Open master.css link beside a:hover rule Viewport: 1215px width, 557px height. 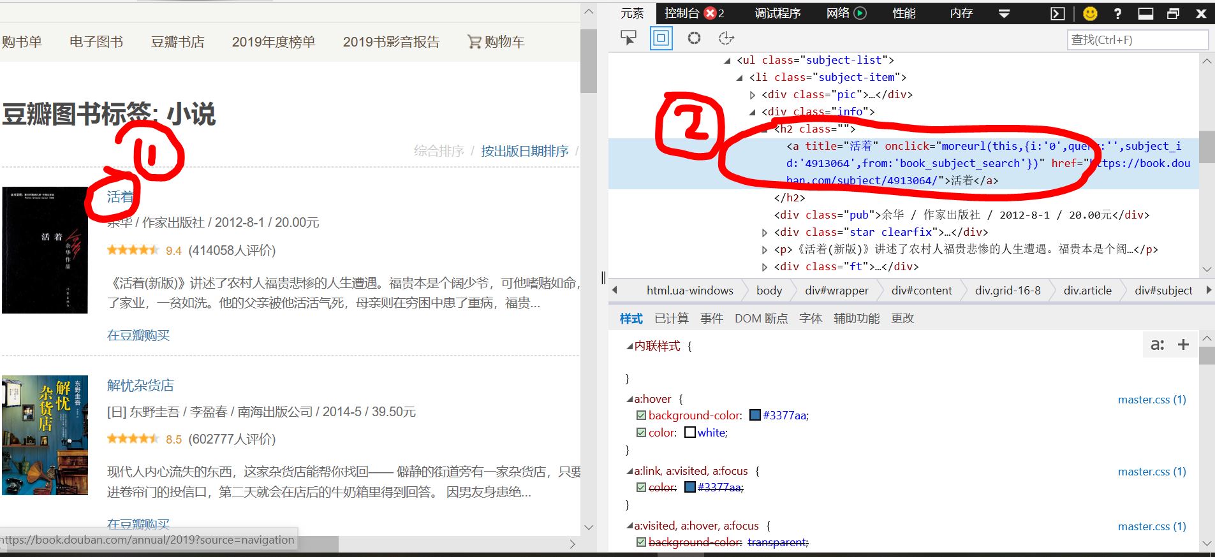point(1152,400)
